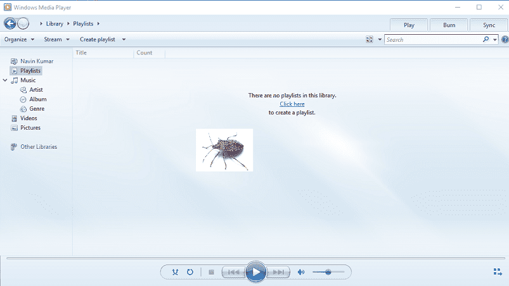Click Library in the breadcrumb
509x286 pixels.
coord(55,23)
